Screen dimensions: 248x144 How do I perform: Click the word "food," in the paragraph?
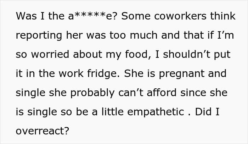coord(138,55)
